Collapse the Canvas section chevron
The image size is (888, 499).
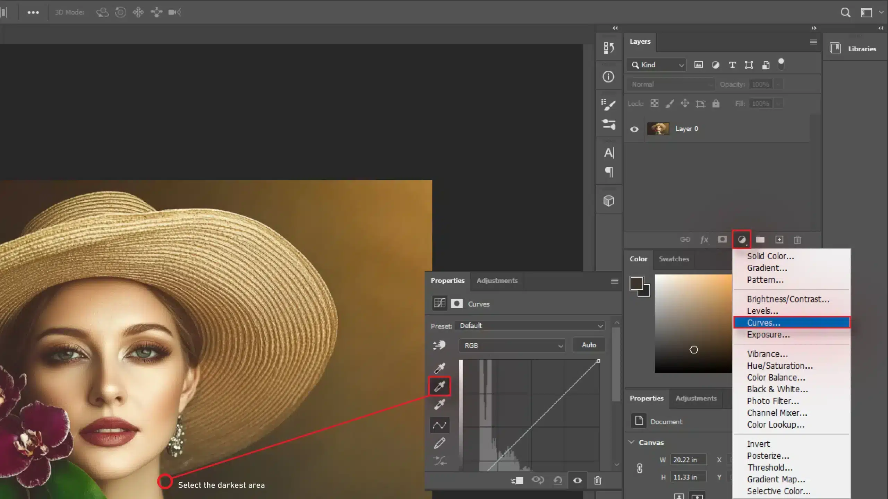[x=631, y=442]
